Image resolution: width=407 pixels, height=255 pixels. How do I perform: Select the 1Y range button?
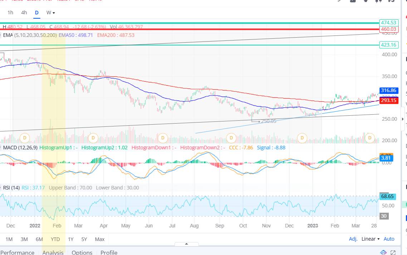click(x=71, y=239)
